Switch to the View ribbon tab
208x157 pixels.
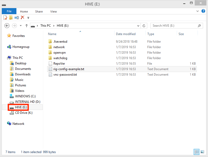point(53,12)
